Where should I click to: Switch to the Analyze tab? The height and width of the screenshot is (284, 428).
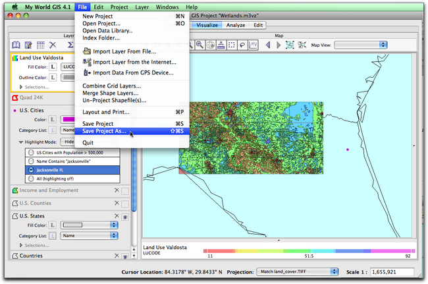click(x=235, y=25)
